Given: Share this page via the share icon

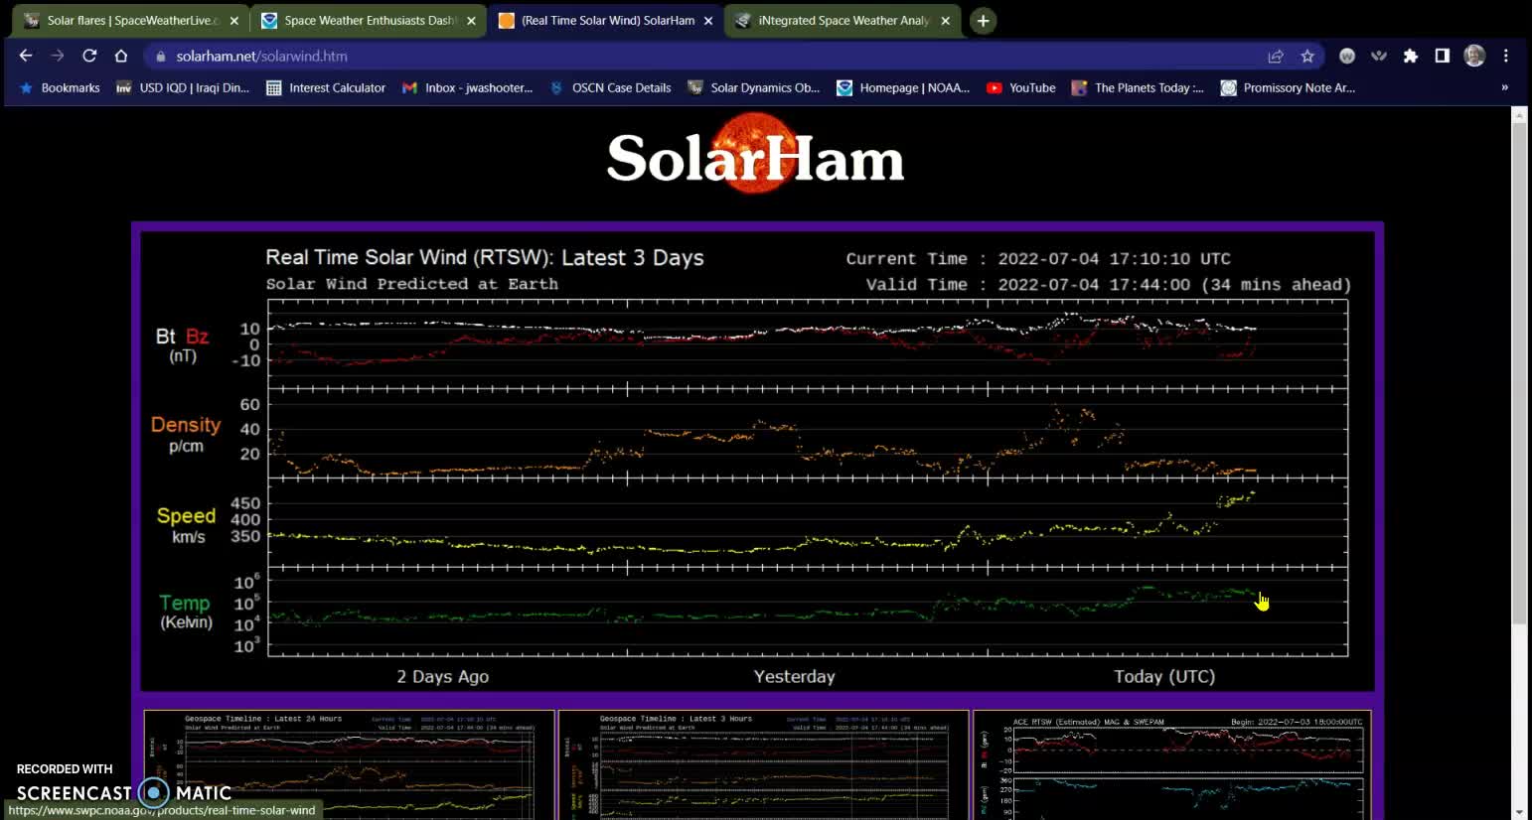Looking at the screenshot, I should pyautogui.click(x=1276, y=56).
